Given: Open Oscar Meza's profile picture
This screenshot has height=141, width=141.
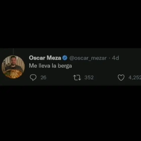Looking at the screenshot, I should [13, 67].
